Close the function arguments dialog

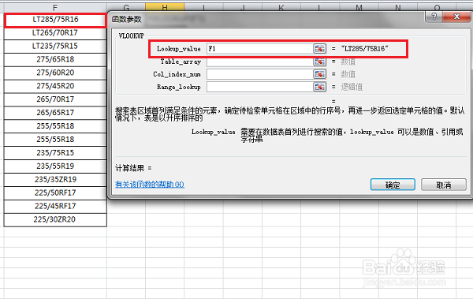[x=456, y=17]
